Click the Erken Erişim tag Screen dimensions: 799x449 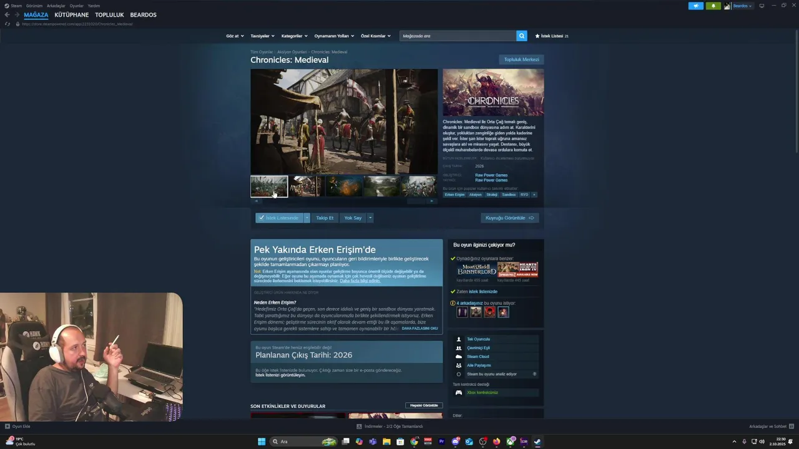(454, 195)
